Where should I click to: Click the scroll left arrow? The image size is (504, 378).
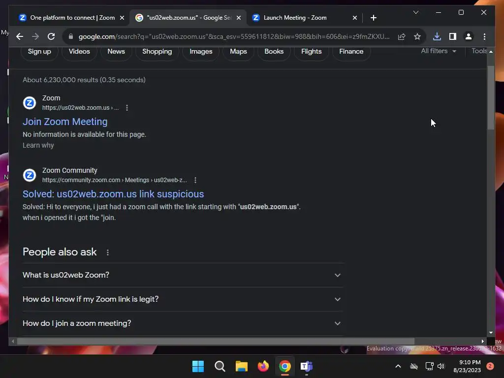(x=13, y=342)
